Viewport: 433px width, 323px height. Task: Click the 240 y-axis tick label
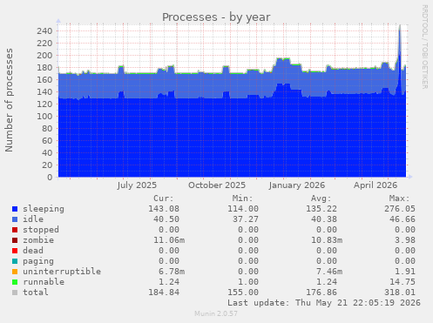[44, 30]
